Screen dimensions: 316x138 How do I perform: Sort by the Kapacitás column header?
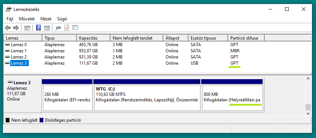pos(94,38)
